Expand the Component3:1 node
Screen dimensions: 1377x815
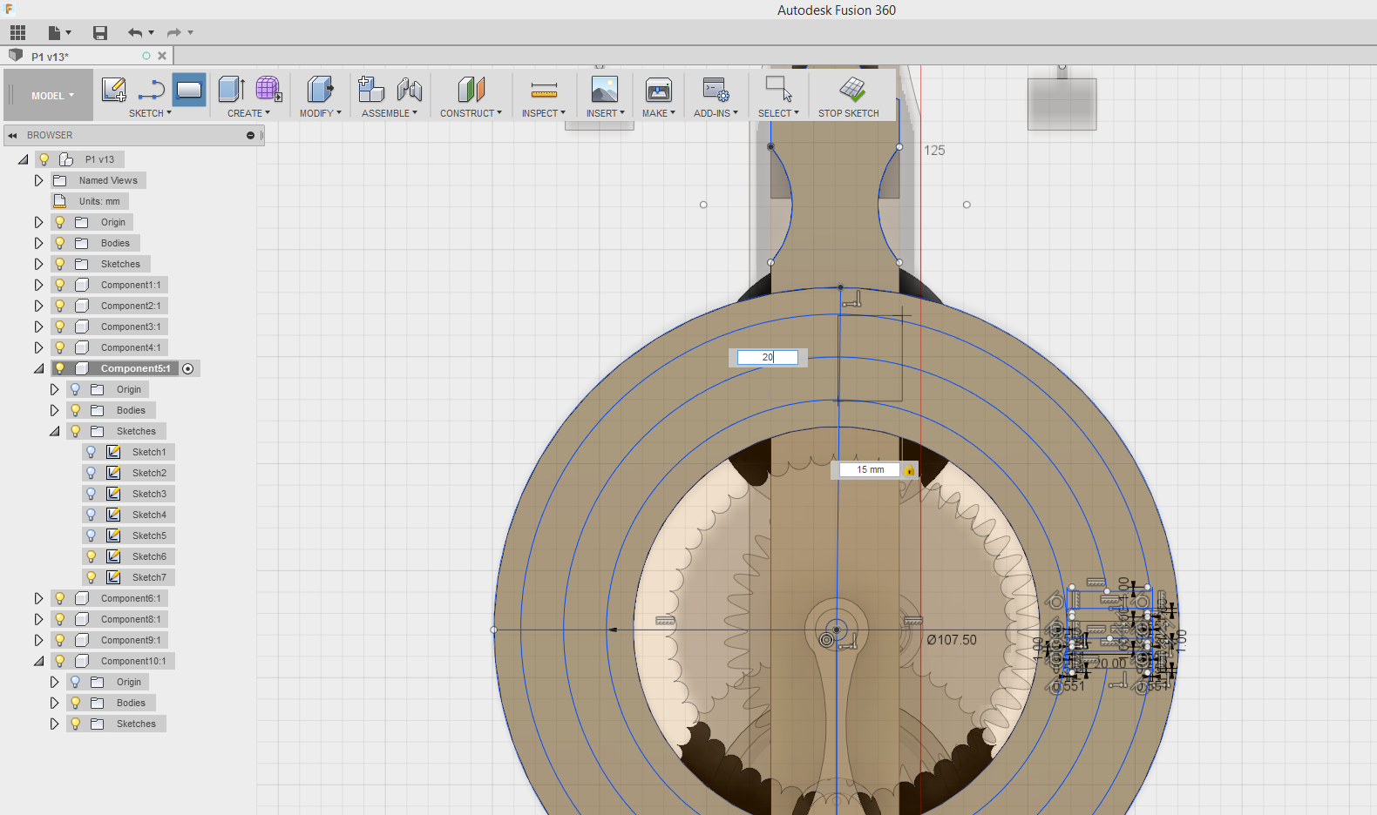pyautogui.click(x=38, y=327)
